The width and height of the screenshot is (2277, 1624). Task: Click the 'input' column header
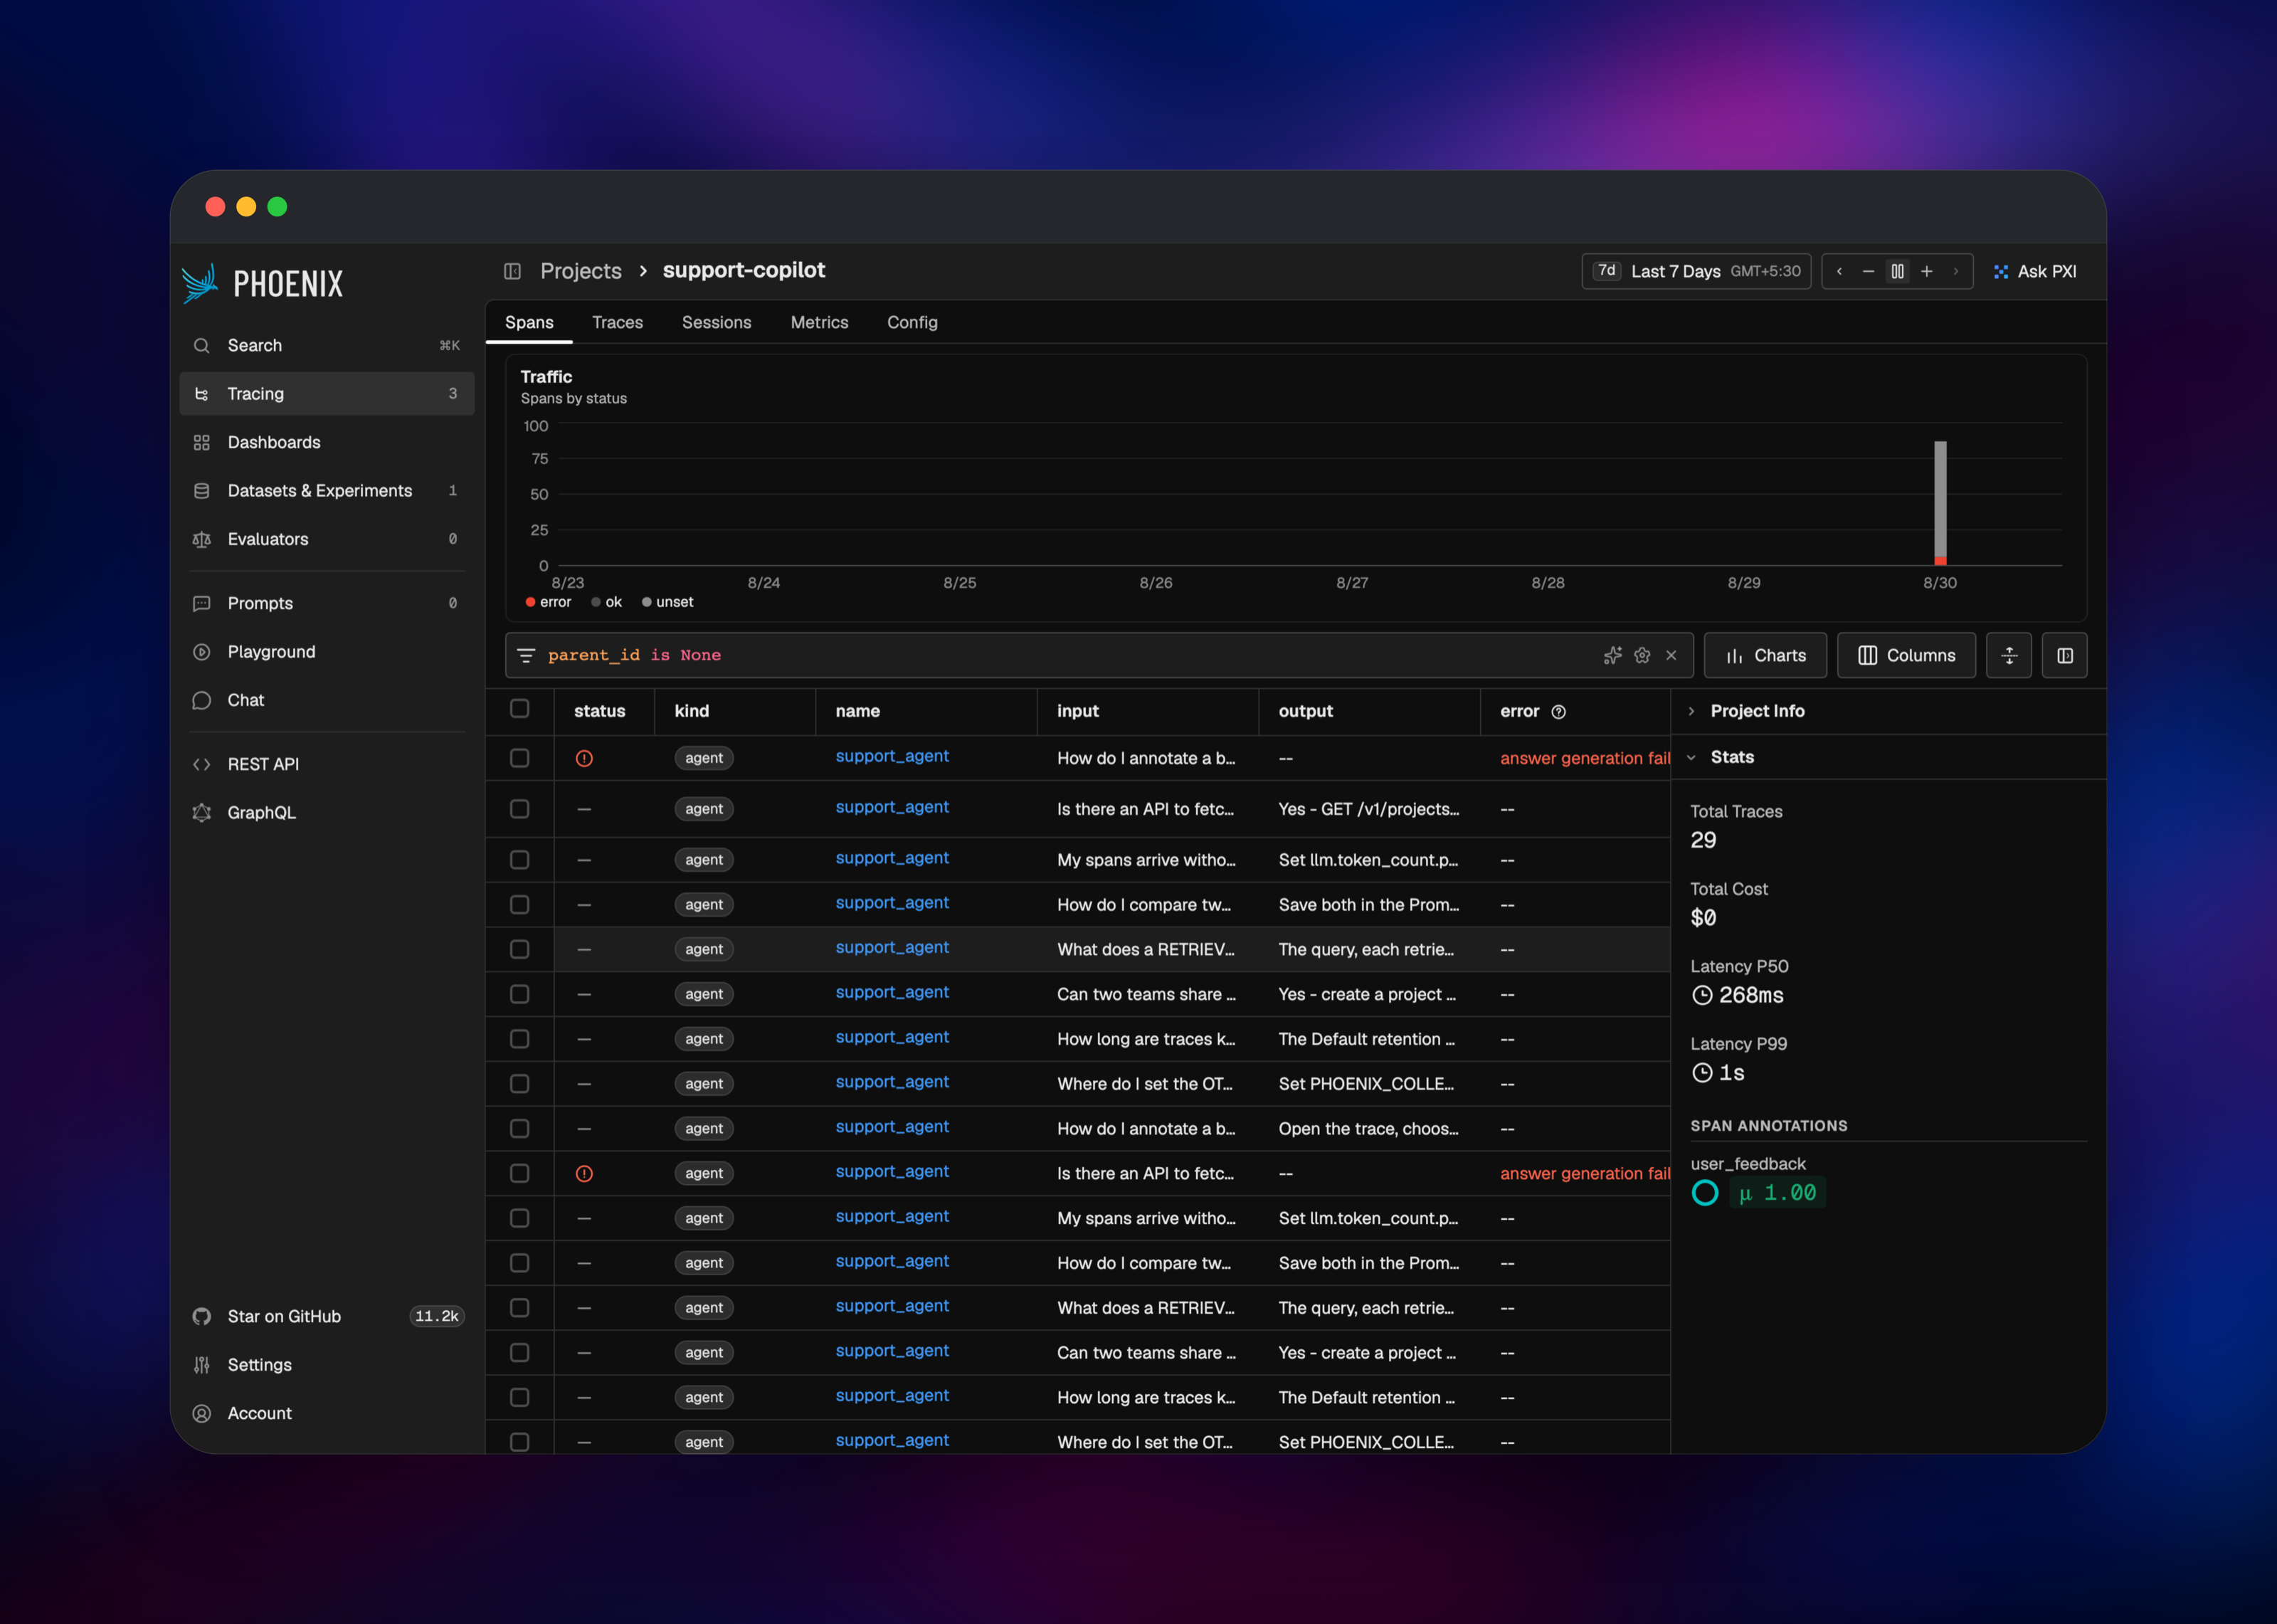click(x=1077, y=711)
